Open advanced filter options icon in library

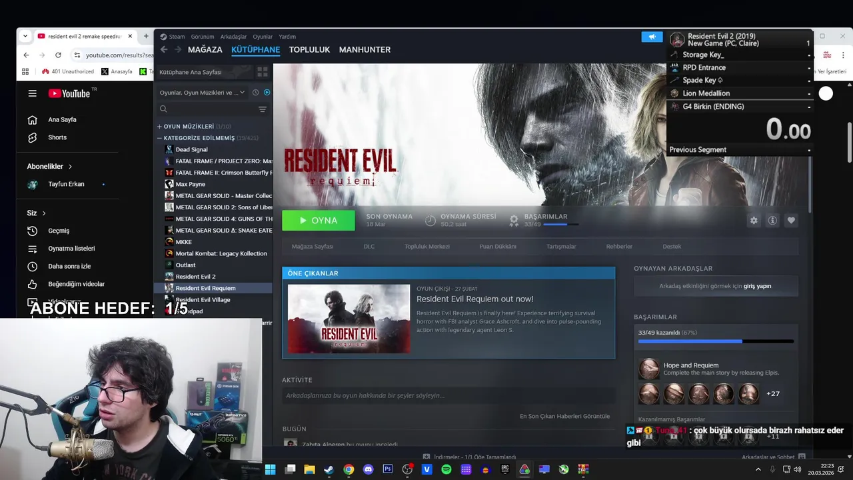[x=263, y=109]
